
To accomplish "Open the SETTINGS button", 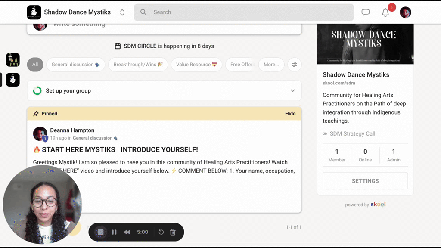I will click(x=365, y=181).
